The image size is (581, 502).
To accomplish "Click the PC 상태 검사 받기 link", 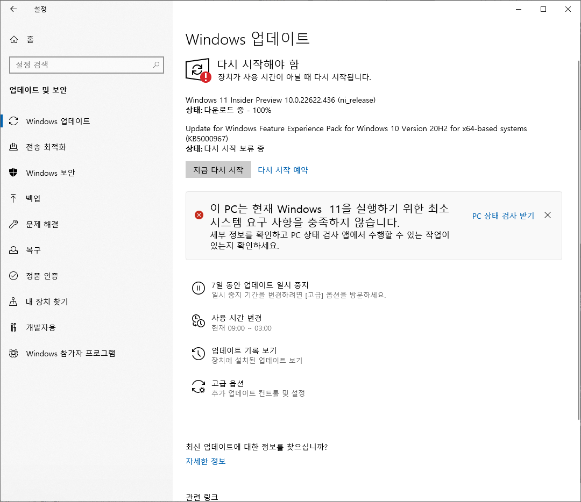I will pyautogui.click(x=503, y=216).
